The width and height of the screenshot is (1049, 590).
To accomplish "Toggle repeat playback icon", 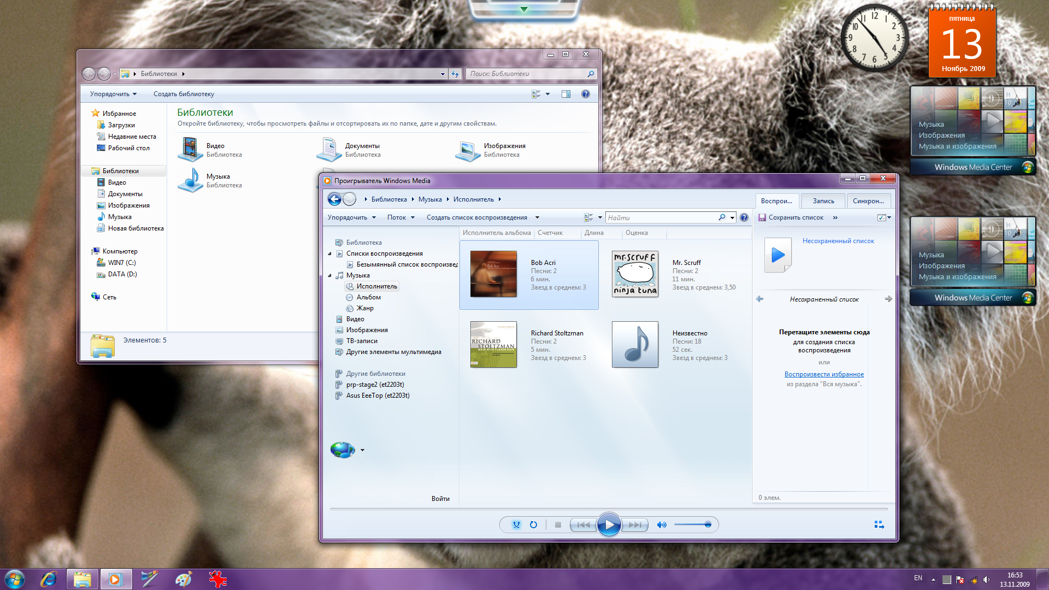I will (533, 525).
